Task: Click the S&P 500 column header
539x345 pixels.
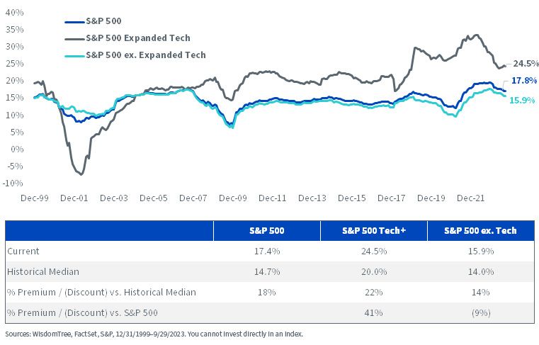Action: [x=267, y=230]
